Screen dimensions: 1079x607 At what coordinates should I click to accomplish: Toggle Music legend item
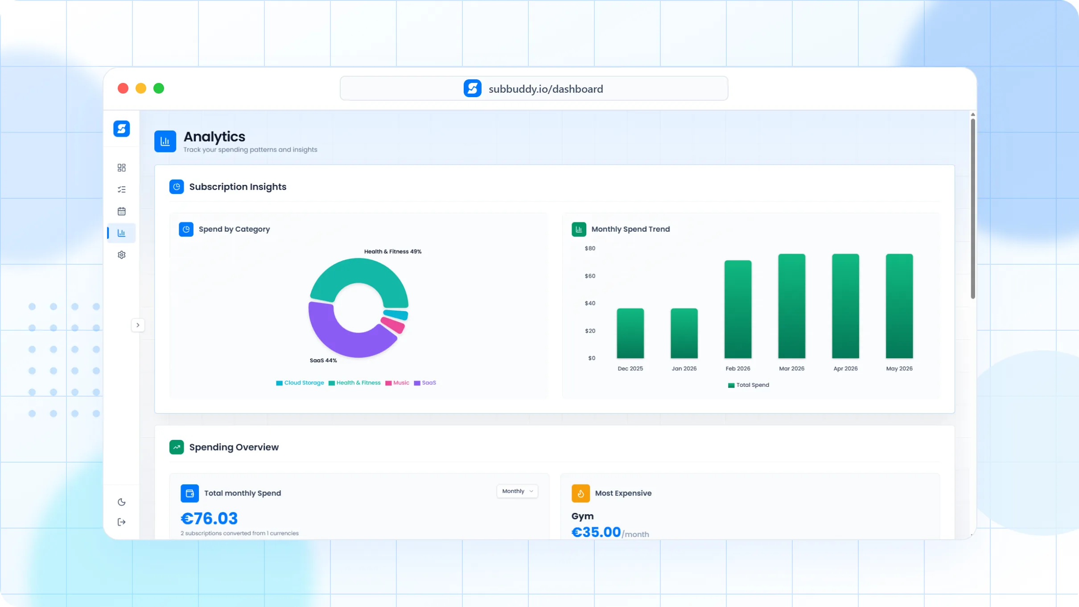coord(397,383)
